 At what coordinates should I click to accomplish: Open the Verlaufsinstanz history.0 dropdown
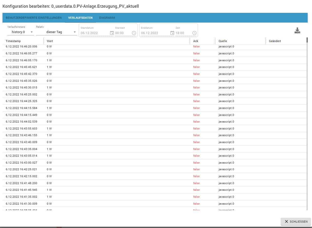(x=21, y=32)
